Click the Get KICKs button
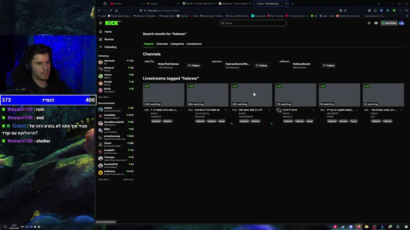Screen dimensions: 410x230 pyautogui.click(x=389, y=23)
